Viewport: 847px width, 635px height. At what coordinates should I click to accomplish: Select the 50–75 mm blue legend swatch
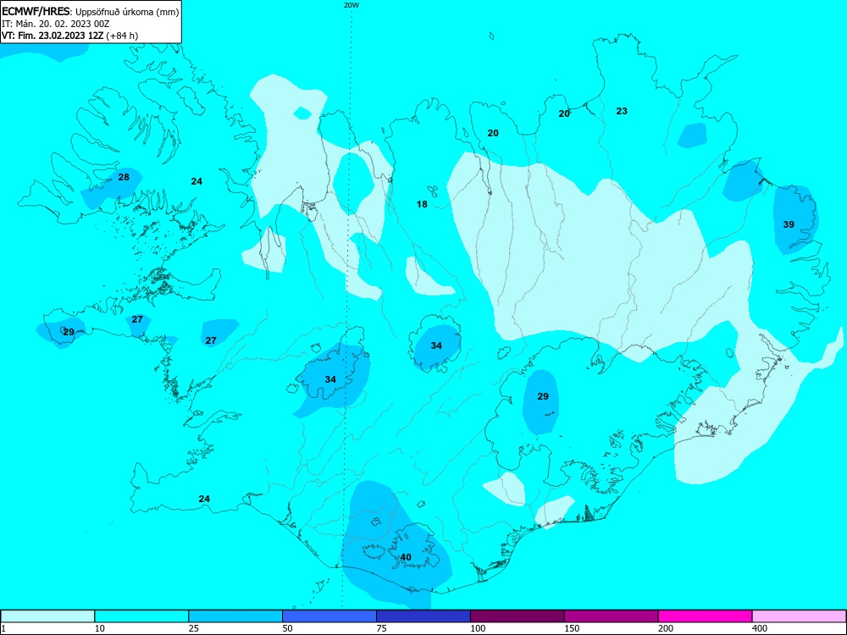tap(329, 616)
